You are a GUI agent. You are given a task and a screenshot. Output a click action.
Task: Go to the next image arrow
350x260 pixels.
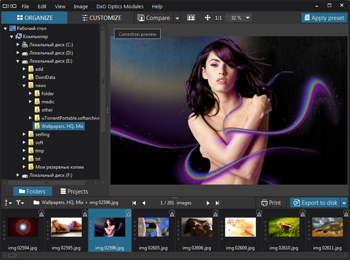coord(208,202)
